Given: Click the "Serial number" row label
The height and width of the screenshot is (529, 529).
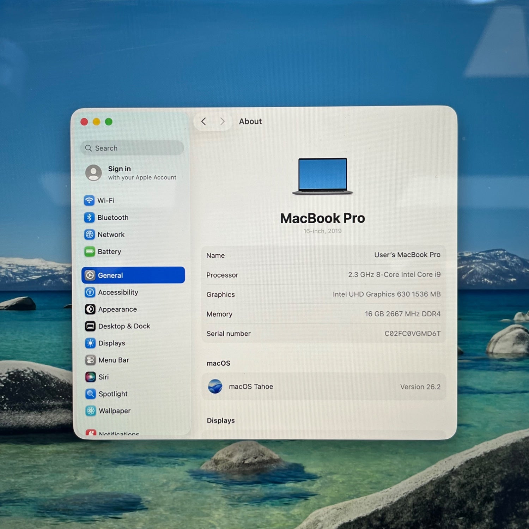Looking at the screenshot, I should click(x=229, y=334).
